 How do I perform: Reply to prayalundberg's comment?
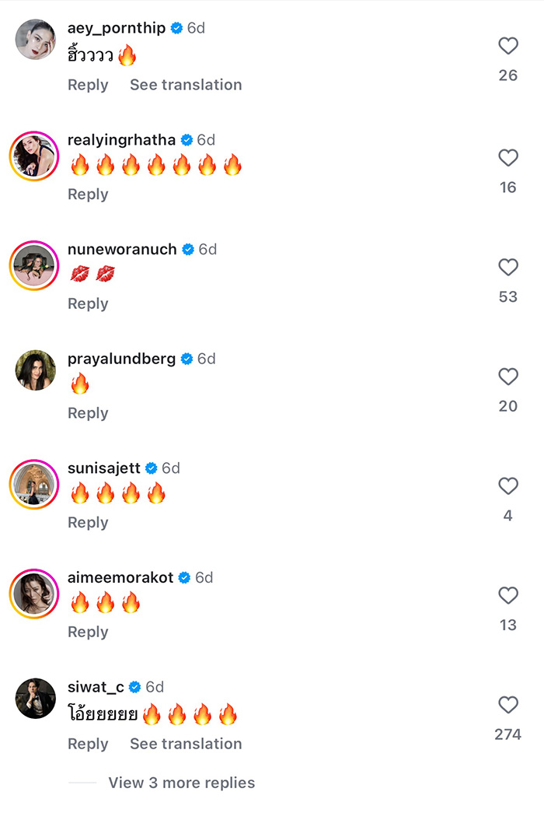pos(87,413)
